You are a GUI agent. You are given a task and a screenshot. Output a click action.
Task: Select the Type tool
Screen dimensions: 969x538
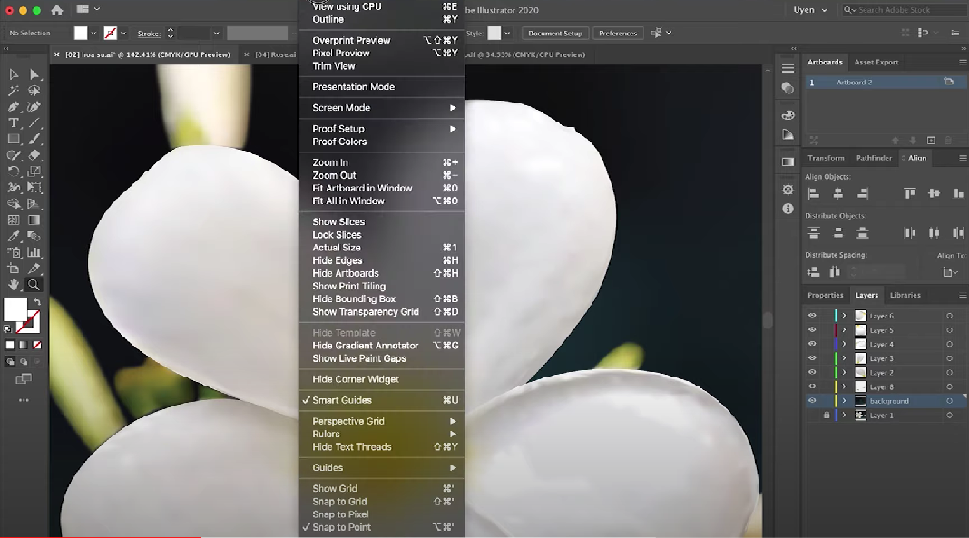pyautogui.click(x=14, y=122)
